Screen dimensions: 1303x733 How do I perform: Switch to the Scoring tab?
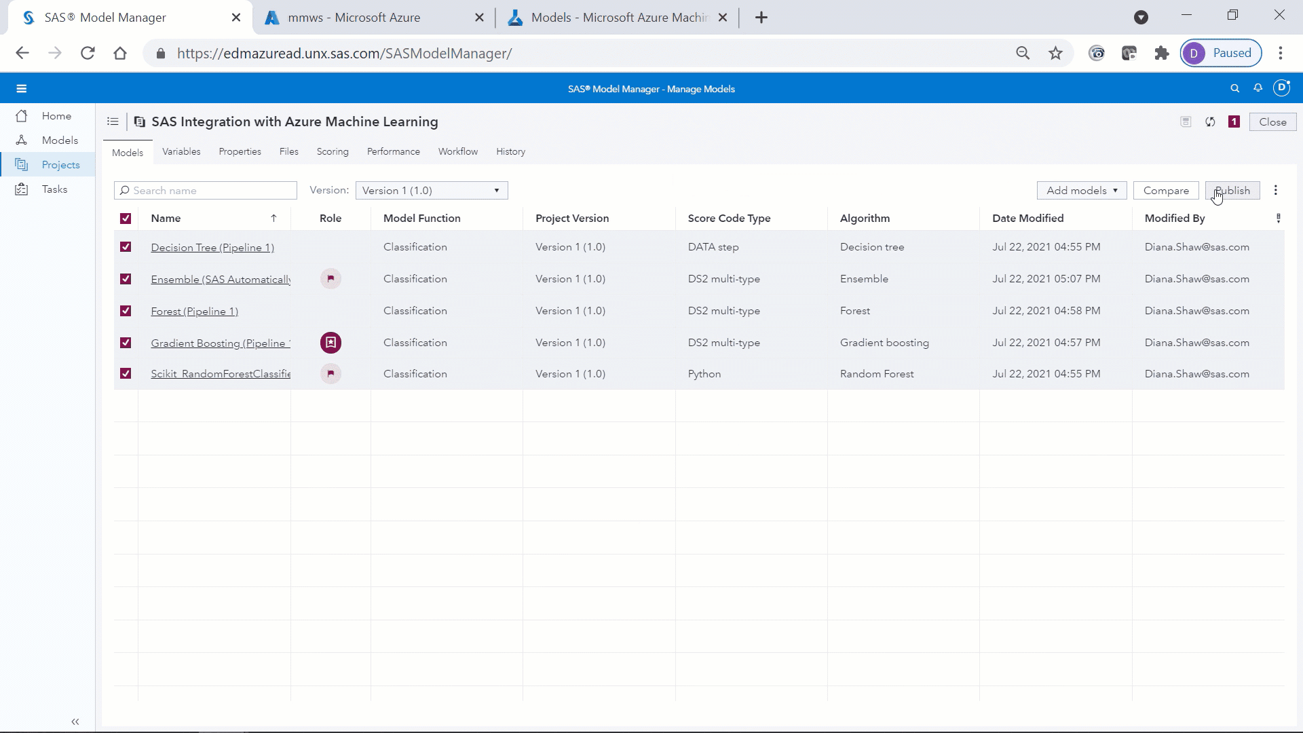pos(333,152)
